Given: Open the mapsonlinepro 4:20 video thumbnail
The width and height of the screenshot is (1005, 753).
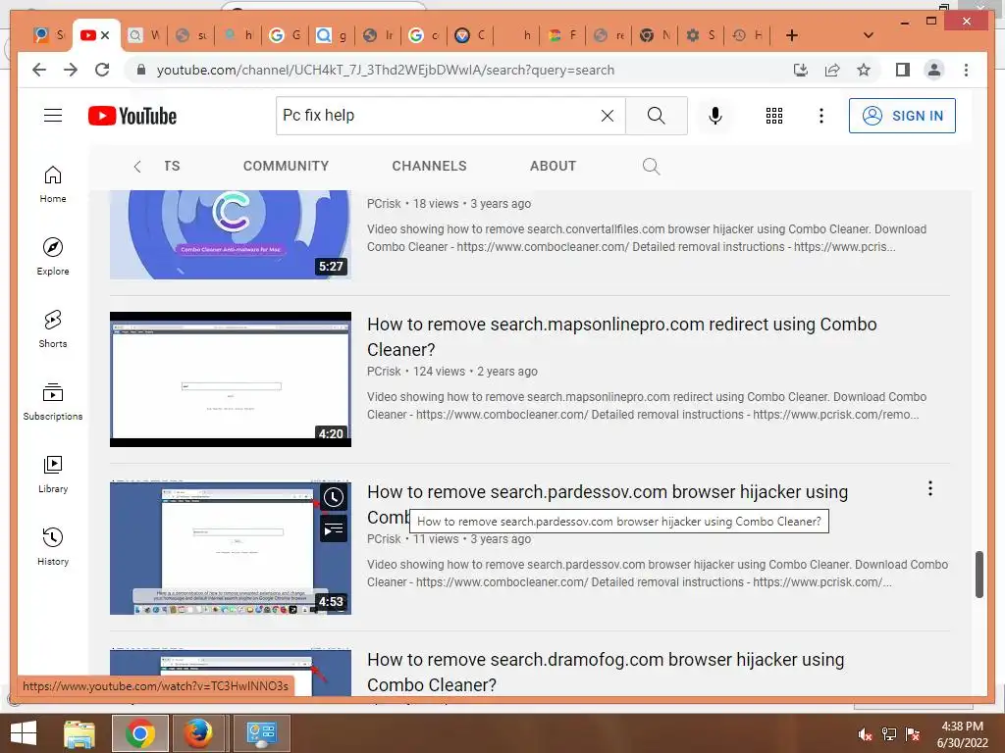Looking at the screenshot, I should [x=230, y=379].
